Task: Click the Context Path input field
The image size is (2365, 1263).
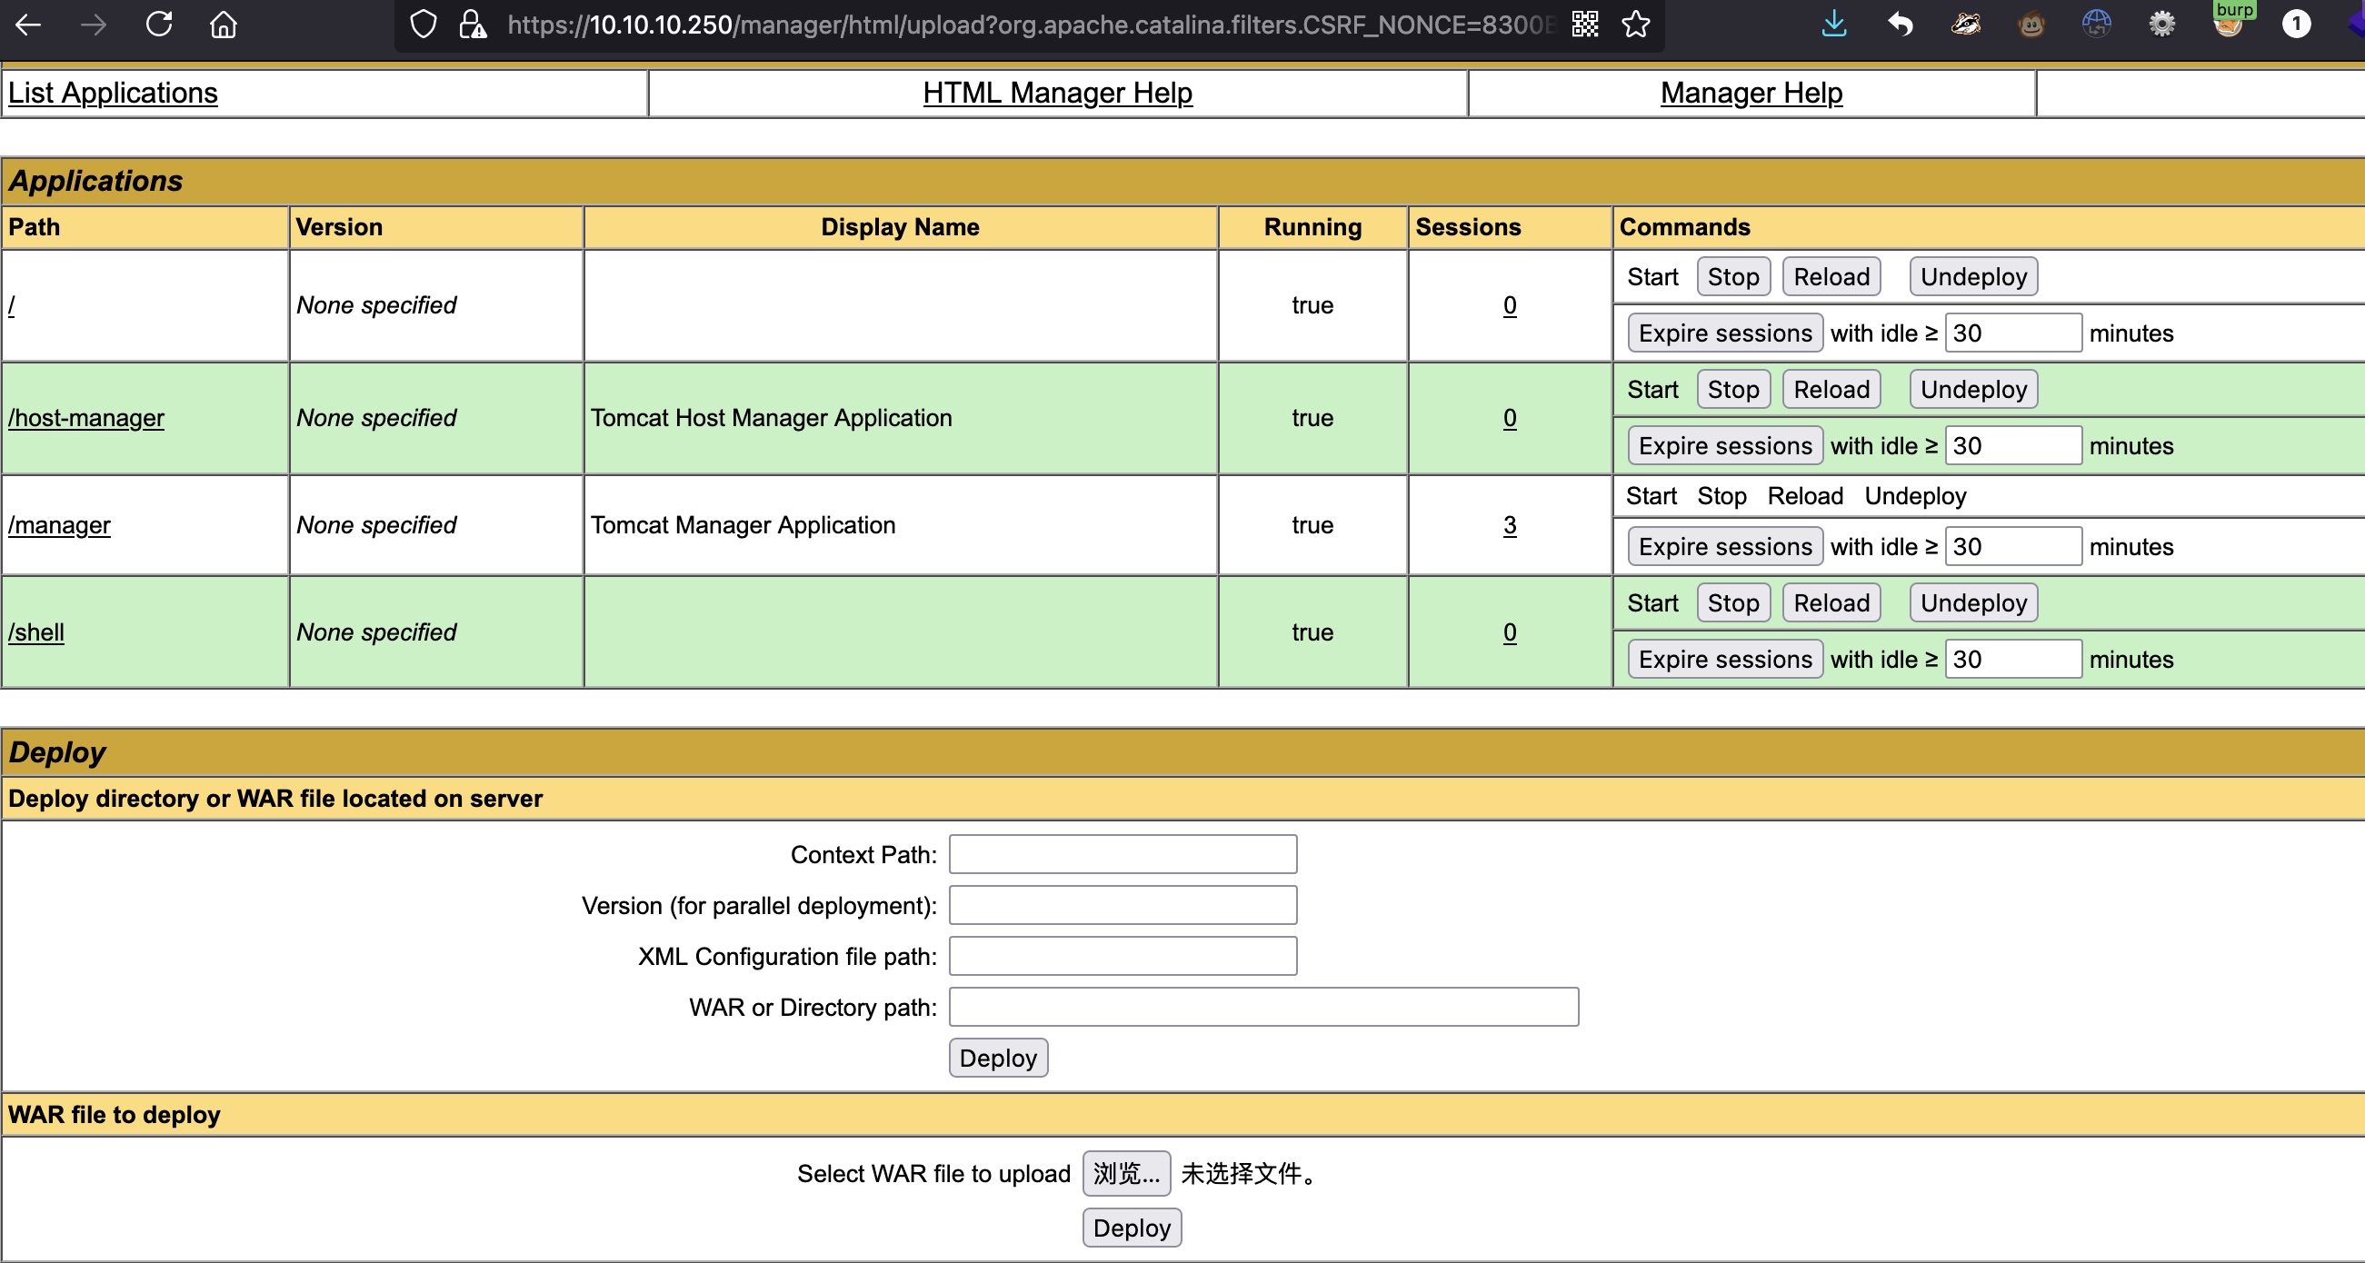Action: (x=1122, y=854)
